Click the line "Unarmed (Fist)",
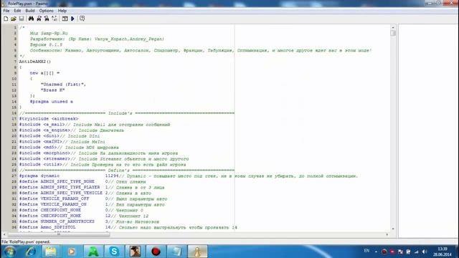The image size is (459, 258). click(x=63, y=85)
